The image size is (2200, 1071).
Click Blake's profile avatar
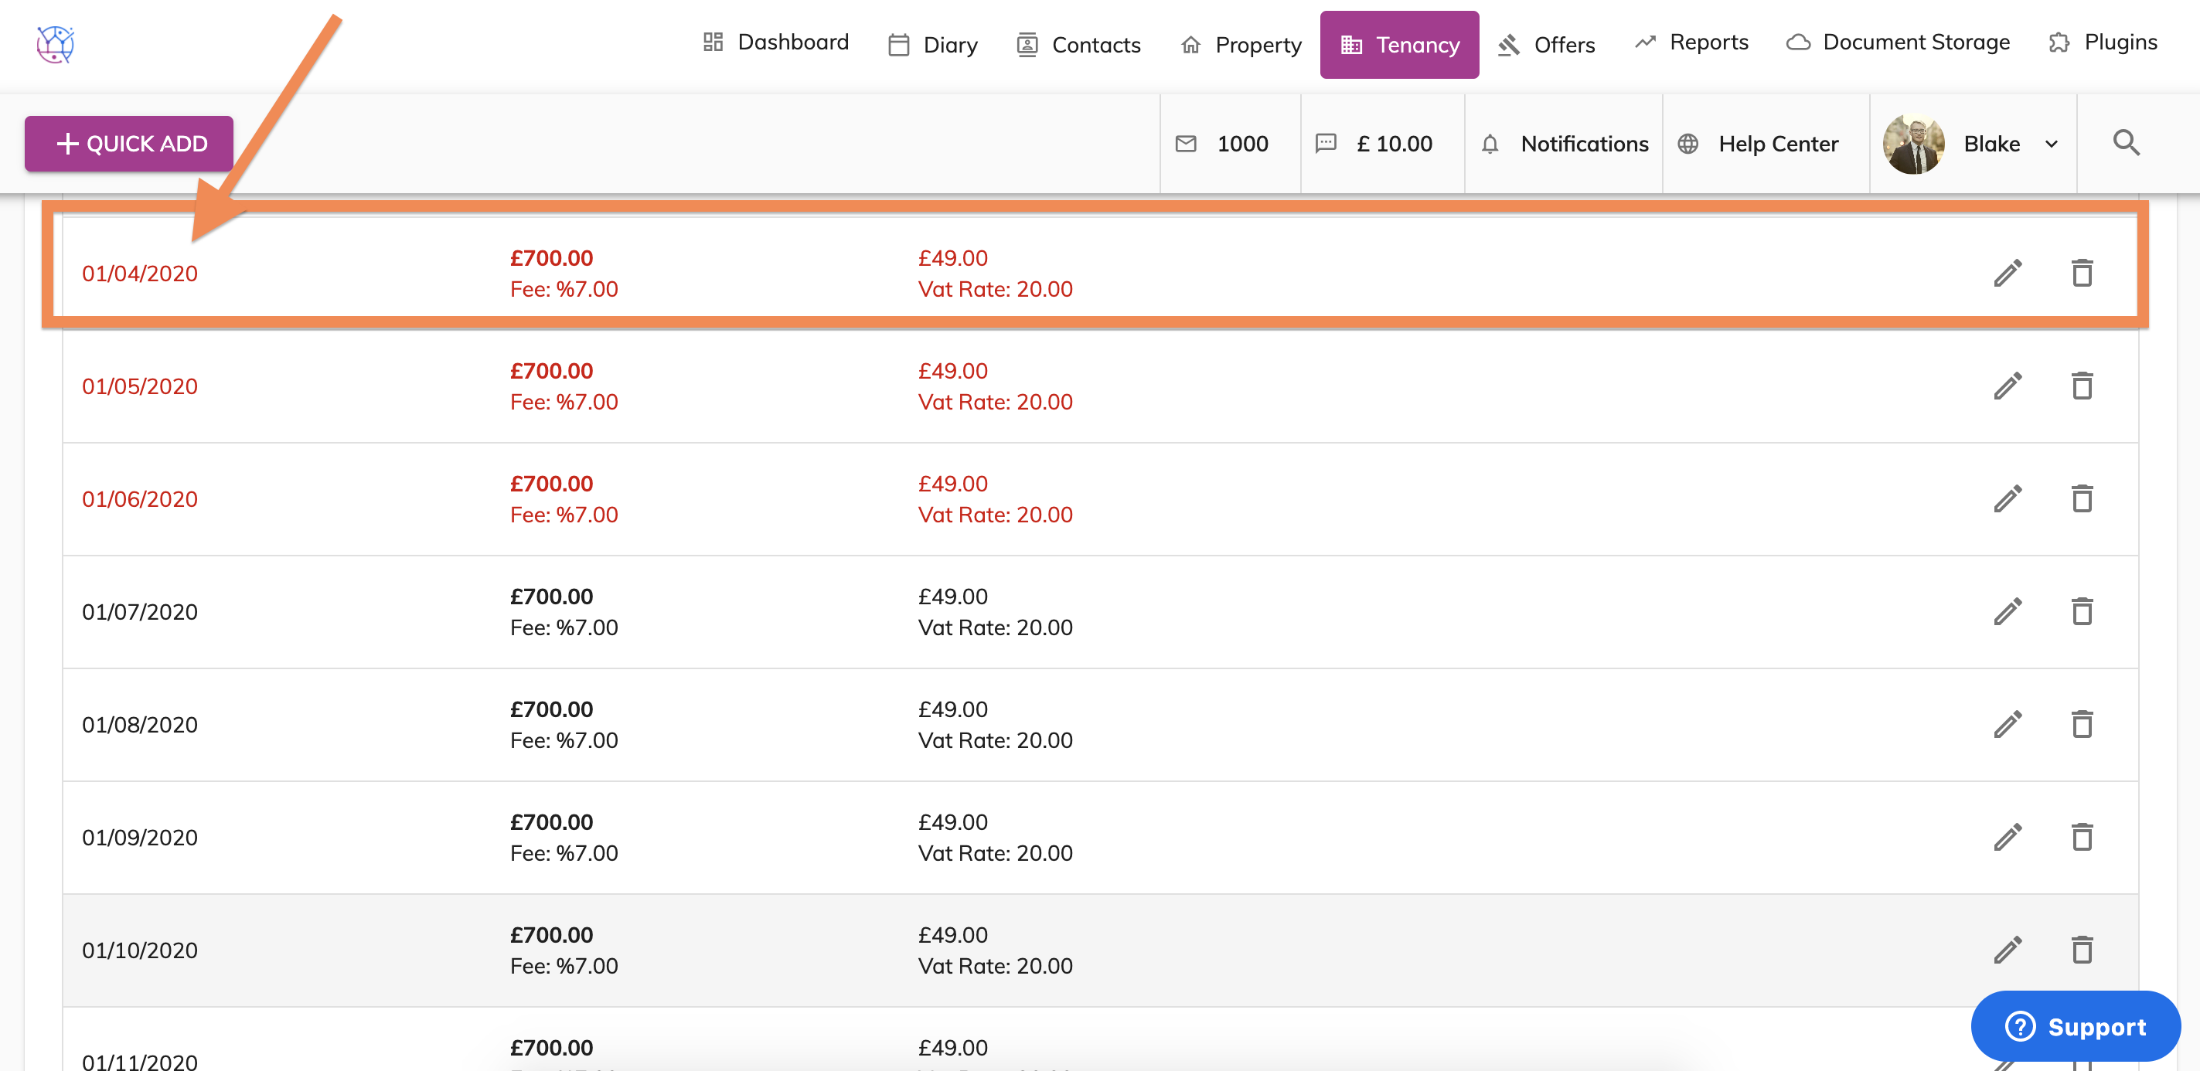coord(1913,144)
